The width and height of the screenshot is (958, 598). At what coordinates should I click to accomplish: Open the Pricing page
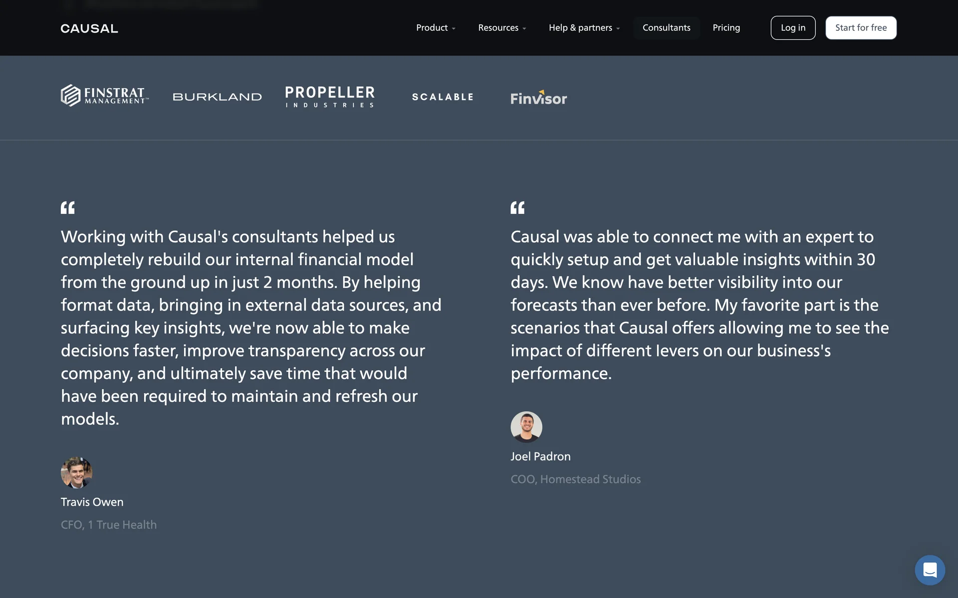tap(726, 28)
